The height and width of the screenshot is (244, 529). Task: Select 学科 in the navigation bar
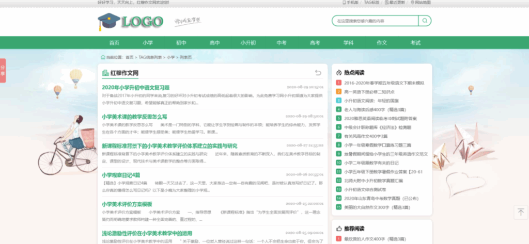pos(349,43)
